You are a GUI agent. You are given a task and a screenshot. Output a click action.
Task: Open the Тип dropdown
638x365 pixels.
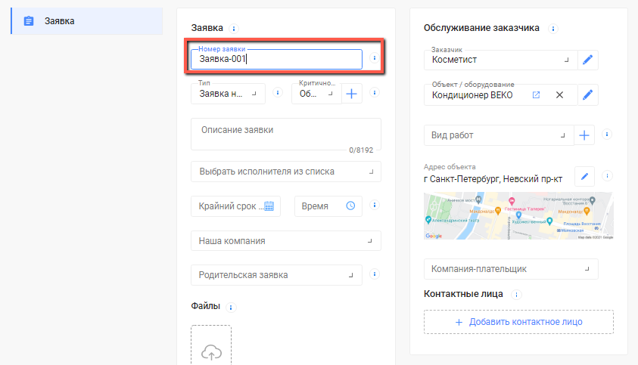[228, 94]
